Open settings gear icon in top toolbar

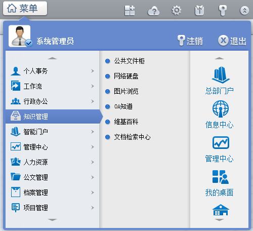point(176,11)
